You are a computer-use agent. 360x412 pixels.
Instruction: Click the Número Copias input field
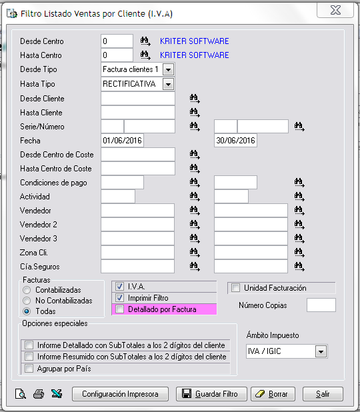coord(321,305)
